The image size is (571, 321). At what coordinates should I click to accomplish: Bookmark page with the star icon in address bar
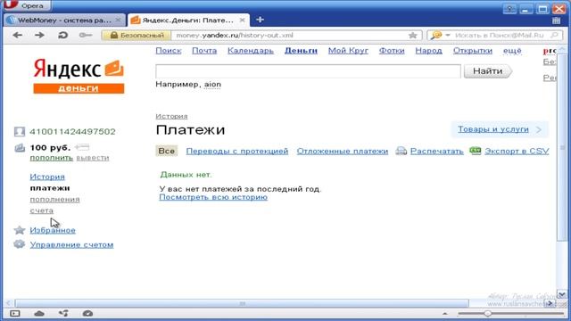coord(412,36)
